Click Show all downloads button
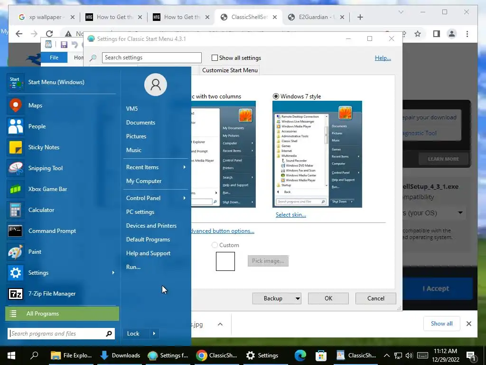 [442, 324]
